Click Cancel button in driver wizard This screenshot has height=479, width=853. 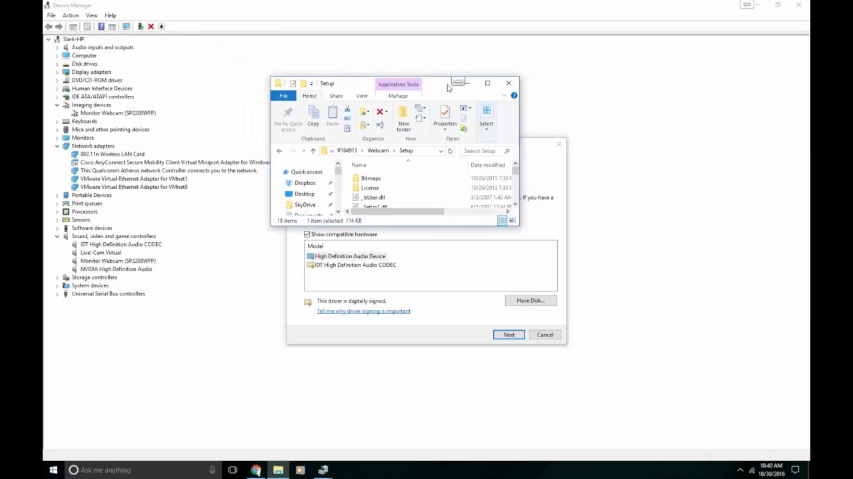click(545, 335)
